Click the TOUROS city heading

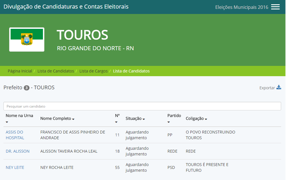(82, 35)
